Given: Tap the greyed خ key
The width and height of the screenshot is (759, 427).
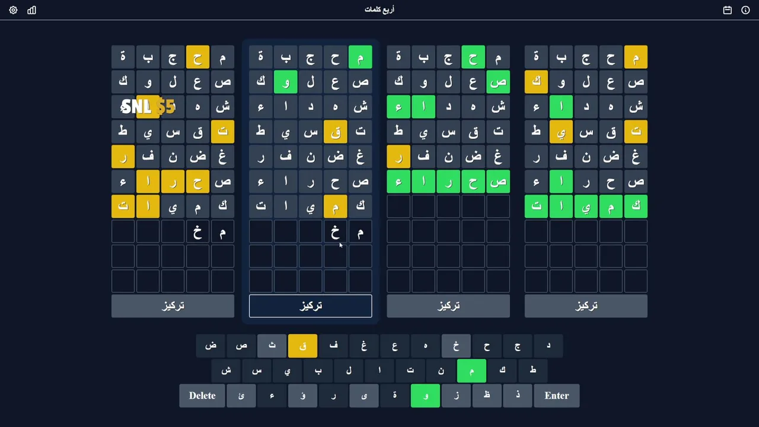Looking at the screenshot, I should tap(457, 346).
